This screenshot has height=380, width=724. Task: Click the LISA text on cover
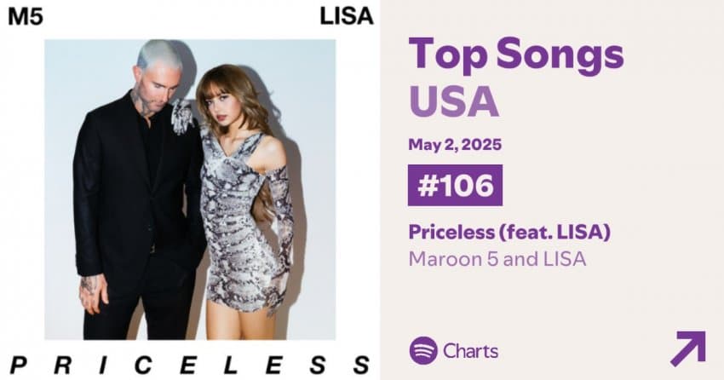click(x=347, y=17)
